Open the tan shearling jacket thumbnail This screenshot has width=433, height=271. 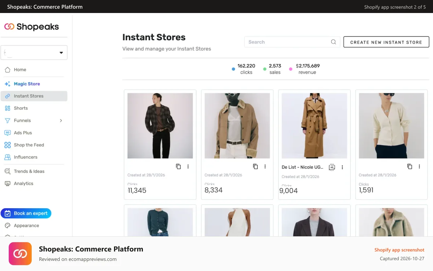pyautogui.click(x=237, y=126)
